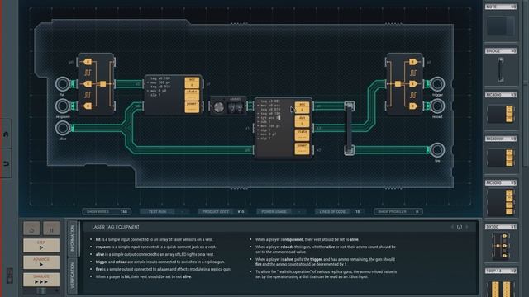This screenshot has height=297, width=529.
Task: Toggle Show Wires button
Action: click(107, 212)
